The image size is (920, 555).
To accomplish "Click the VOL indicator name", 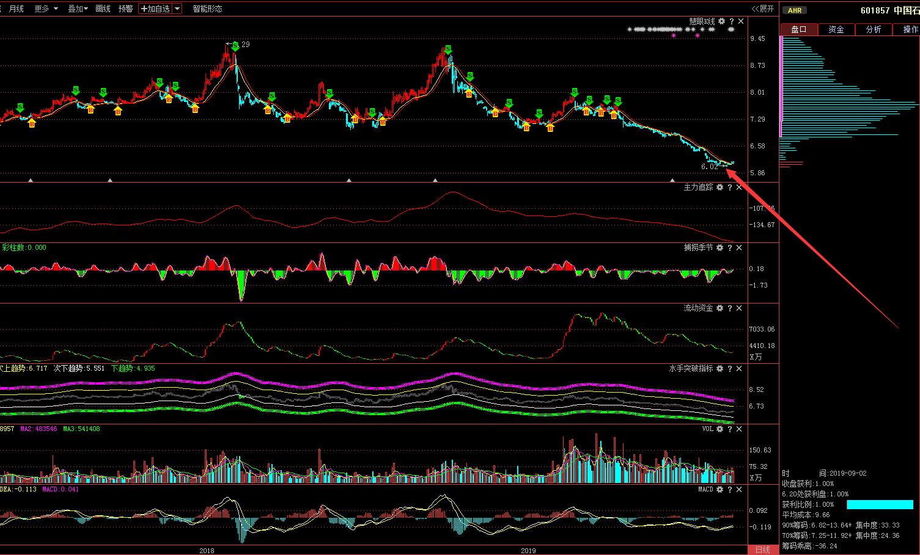I will [x=707, y=429].
